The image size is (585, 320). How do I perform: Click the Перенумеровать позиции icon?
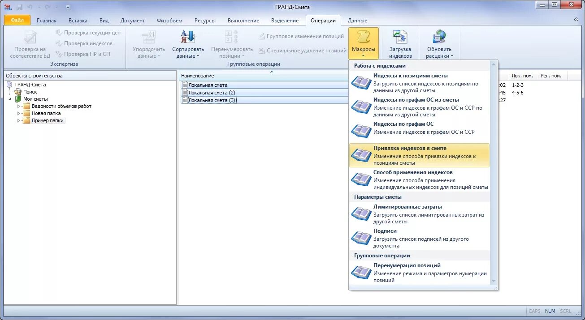pyautogui.click(x=232, y=37)
